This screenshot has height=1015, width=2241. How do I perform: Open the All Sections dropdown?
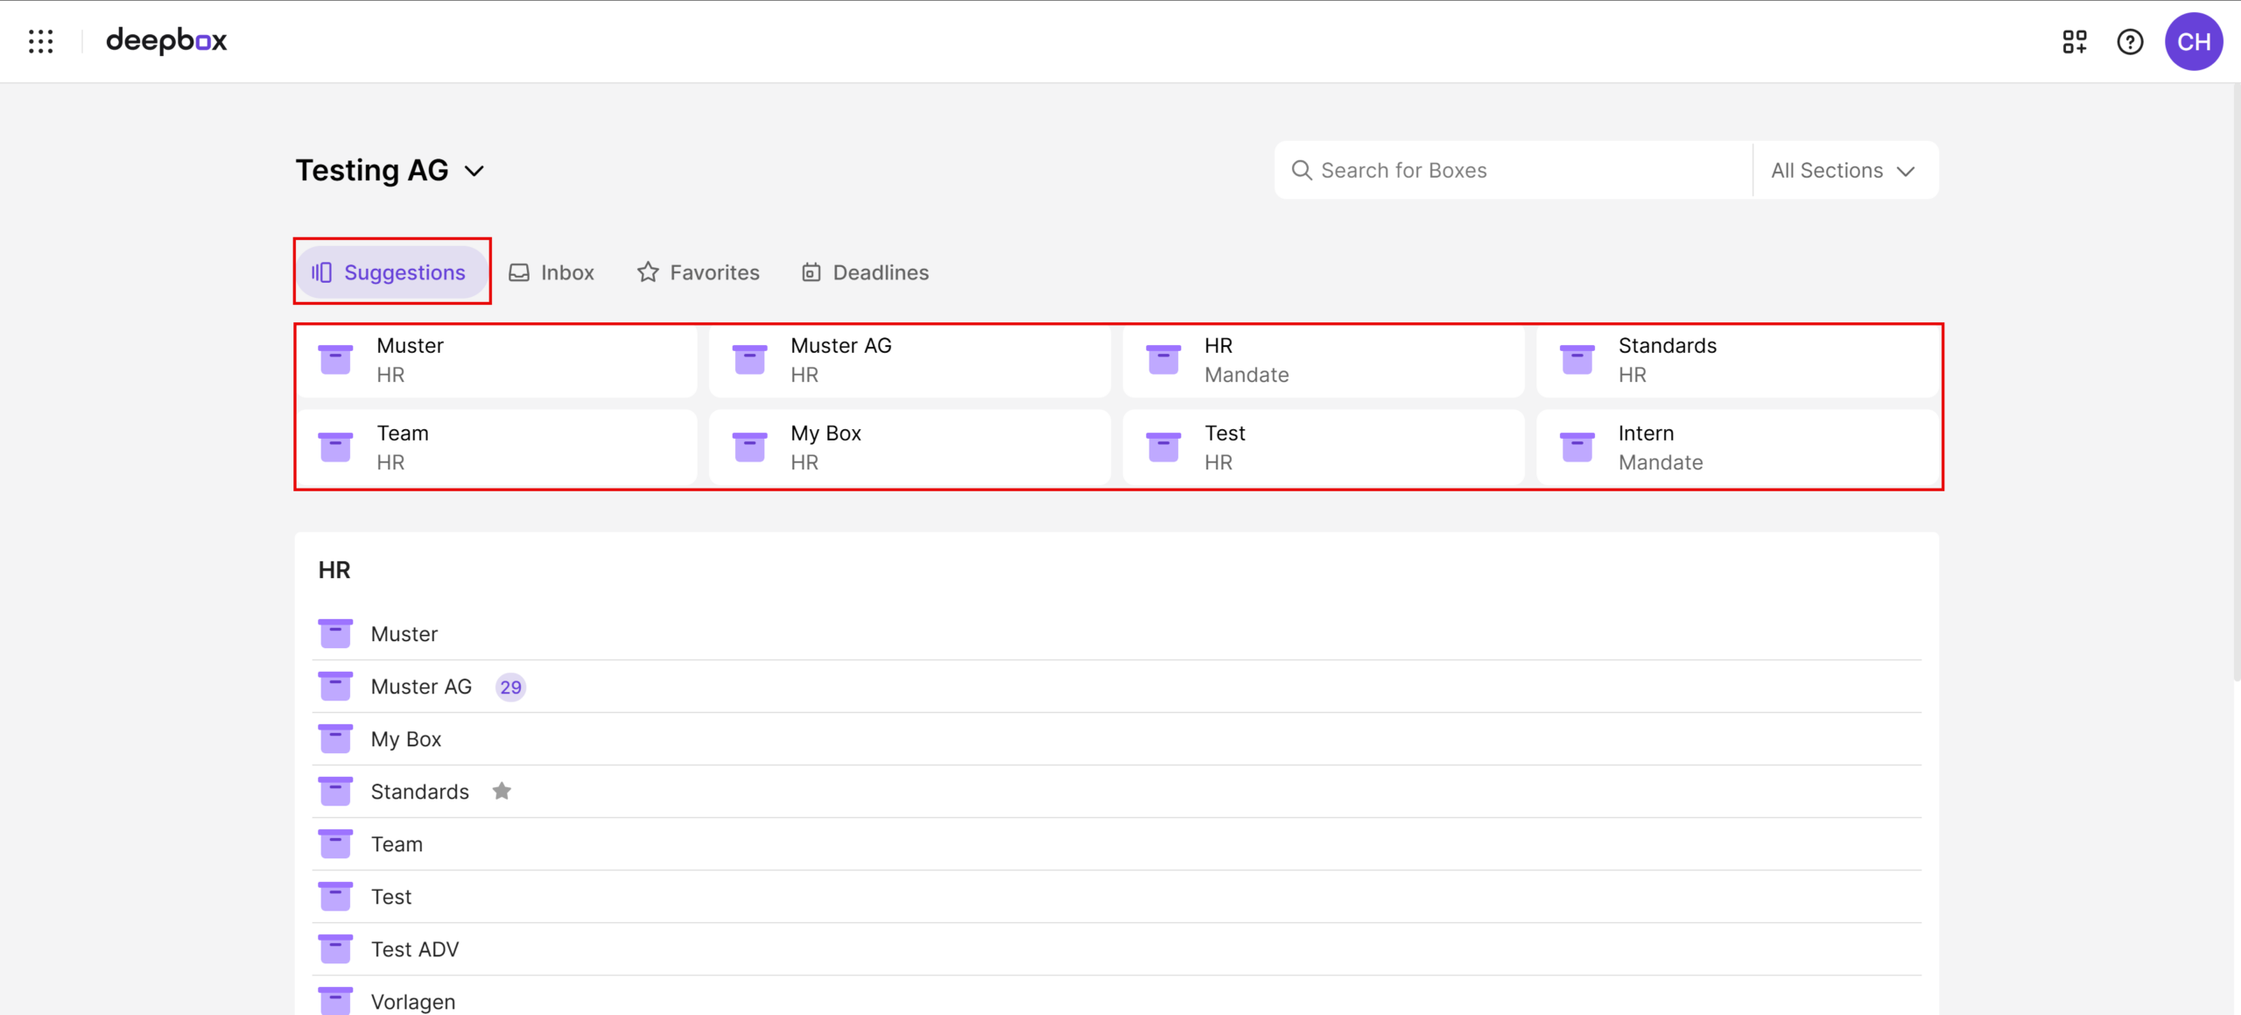pyautogui.click(x=1844, y=171)
